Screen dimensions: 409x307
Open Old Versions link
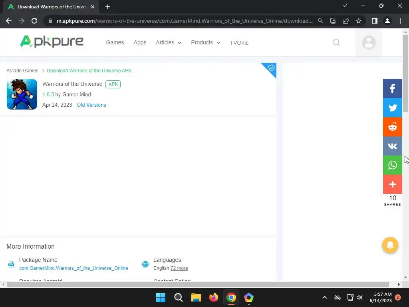[x=91, y=105]
